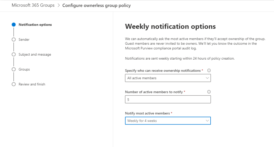Go back to Microsoft 365 Groups breadcrumb

point(33,5)
